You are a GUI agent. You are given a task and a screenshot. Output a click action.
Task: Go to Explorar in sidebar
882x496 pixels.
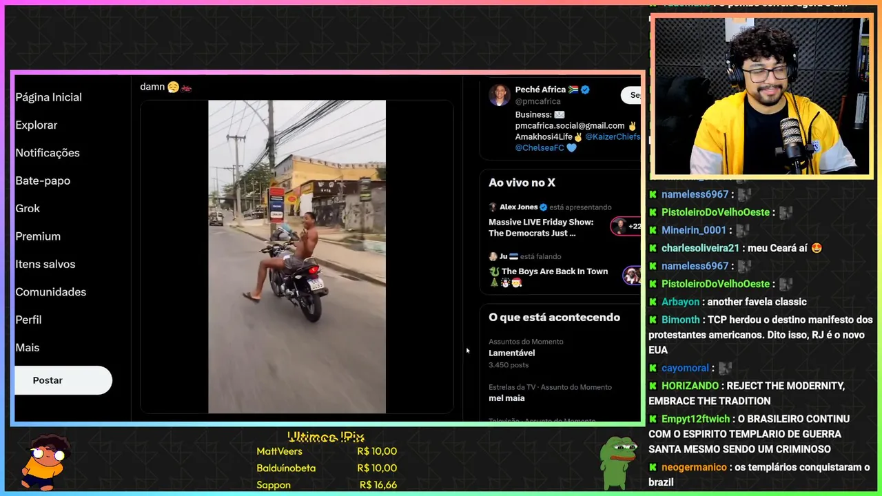[x=37, y=125]
